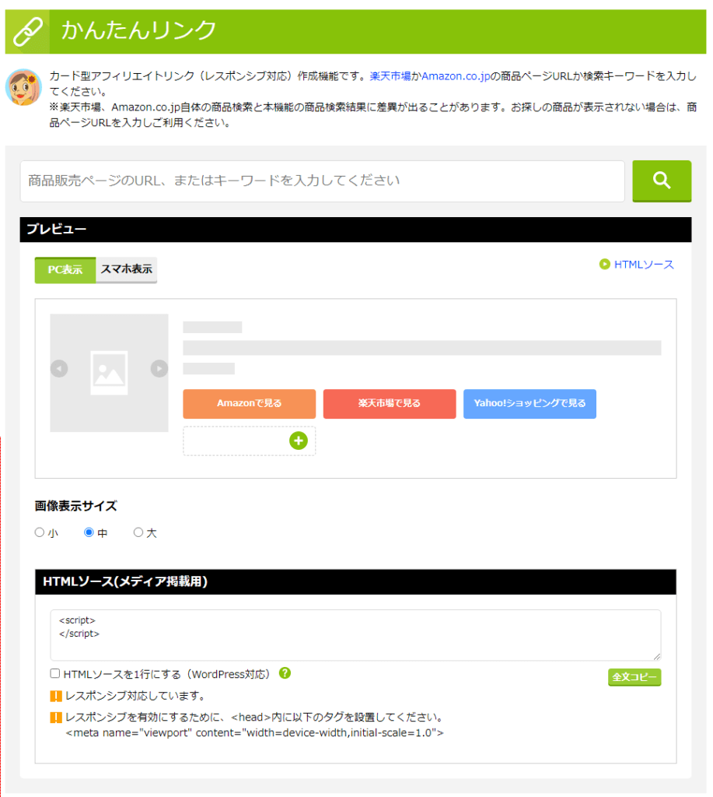Open the 楽天市場 link

[390, 76]
